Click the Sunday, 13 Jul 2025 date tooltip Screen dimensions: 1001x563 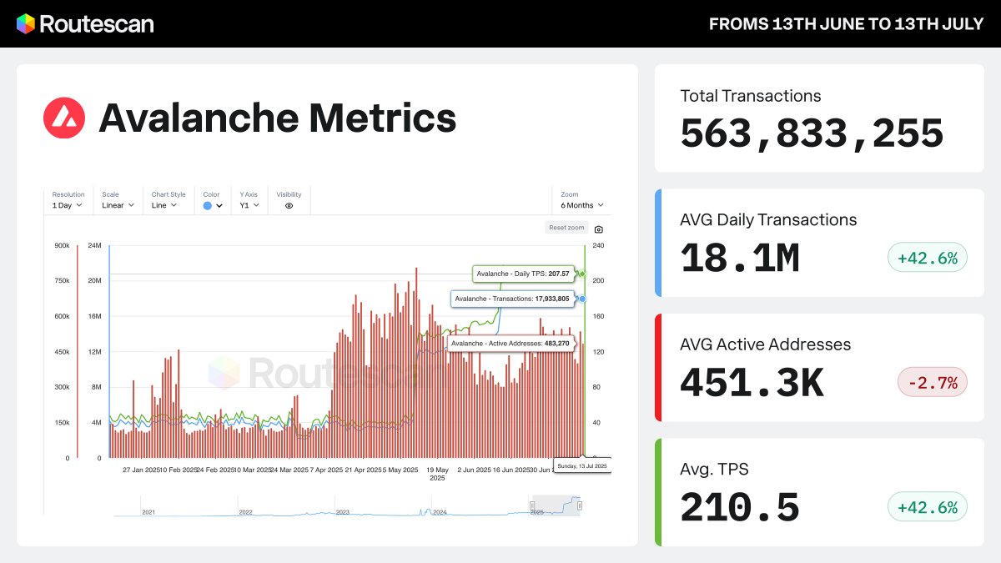click(x=583, y=465)
